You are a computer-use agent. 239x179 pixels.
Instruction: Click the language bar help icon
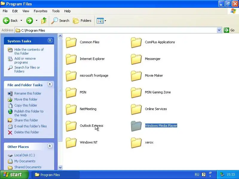[x=204, y=175]
